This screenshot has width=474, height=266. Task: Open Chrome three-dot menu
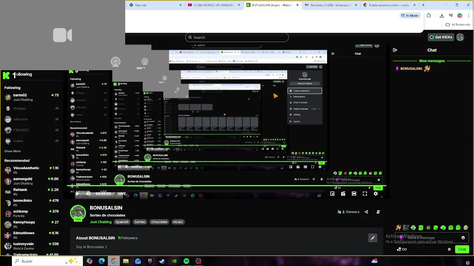pos(468,16)
